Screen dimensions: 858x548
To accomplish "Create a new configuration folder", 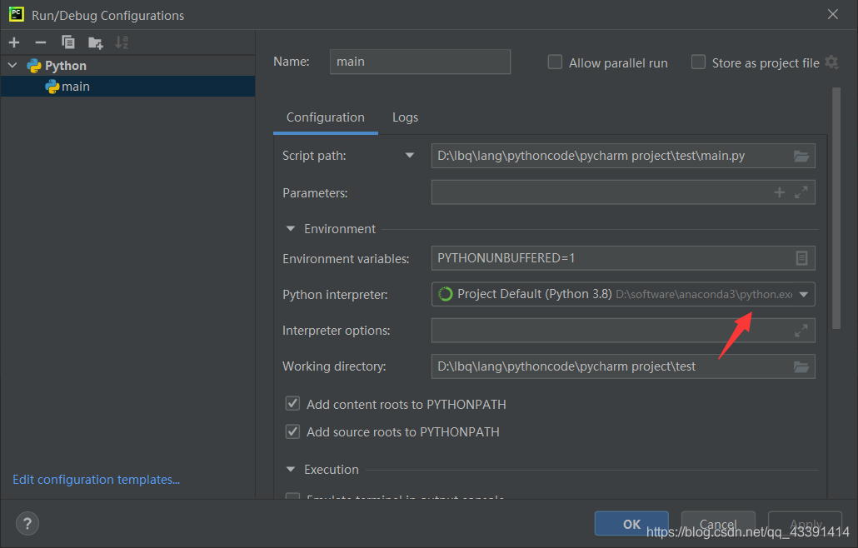I will 96,42.
